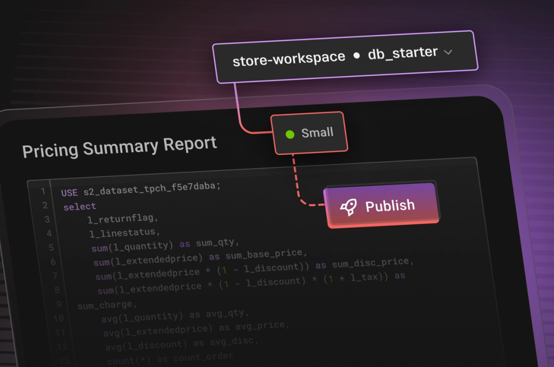
Task: Click the l_returnflag, code line
Action: click(122, 219)
